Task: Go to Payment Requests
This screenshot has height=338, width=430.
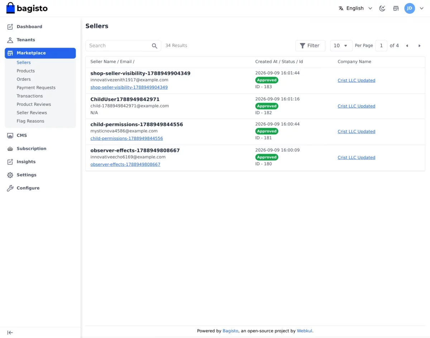Action: click(x=36, y=87)
